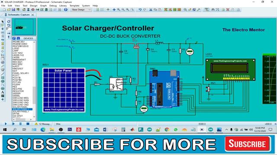Select the Junction Dot Mode tool
This screenshot has height=155, width=277.
(3, 29)
